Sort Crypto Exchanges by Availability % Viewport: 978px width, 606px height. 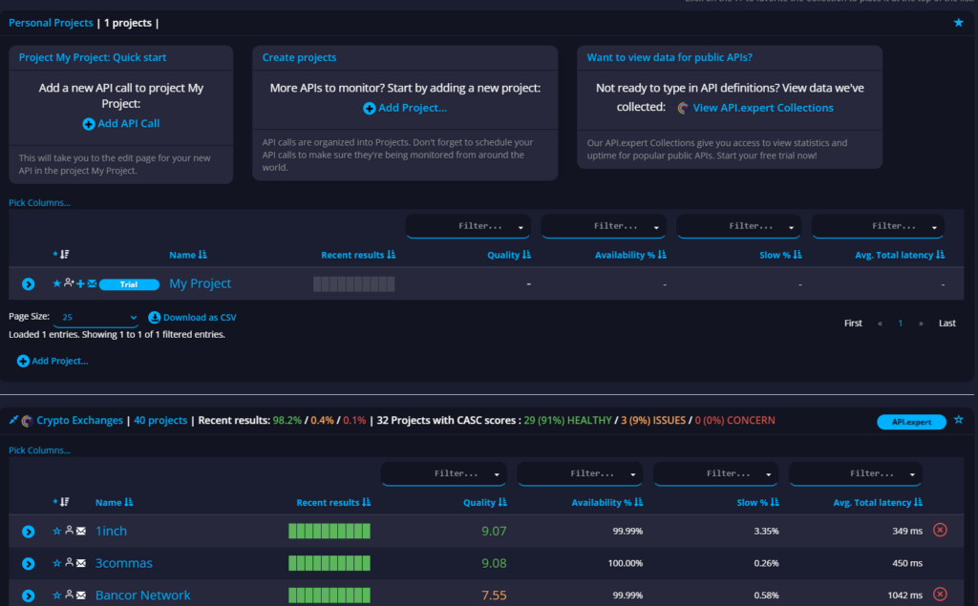click(606, 502)
